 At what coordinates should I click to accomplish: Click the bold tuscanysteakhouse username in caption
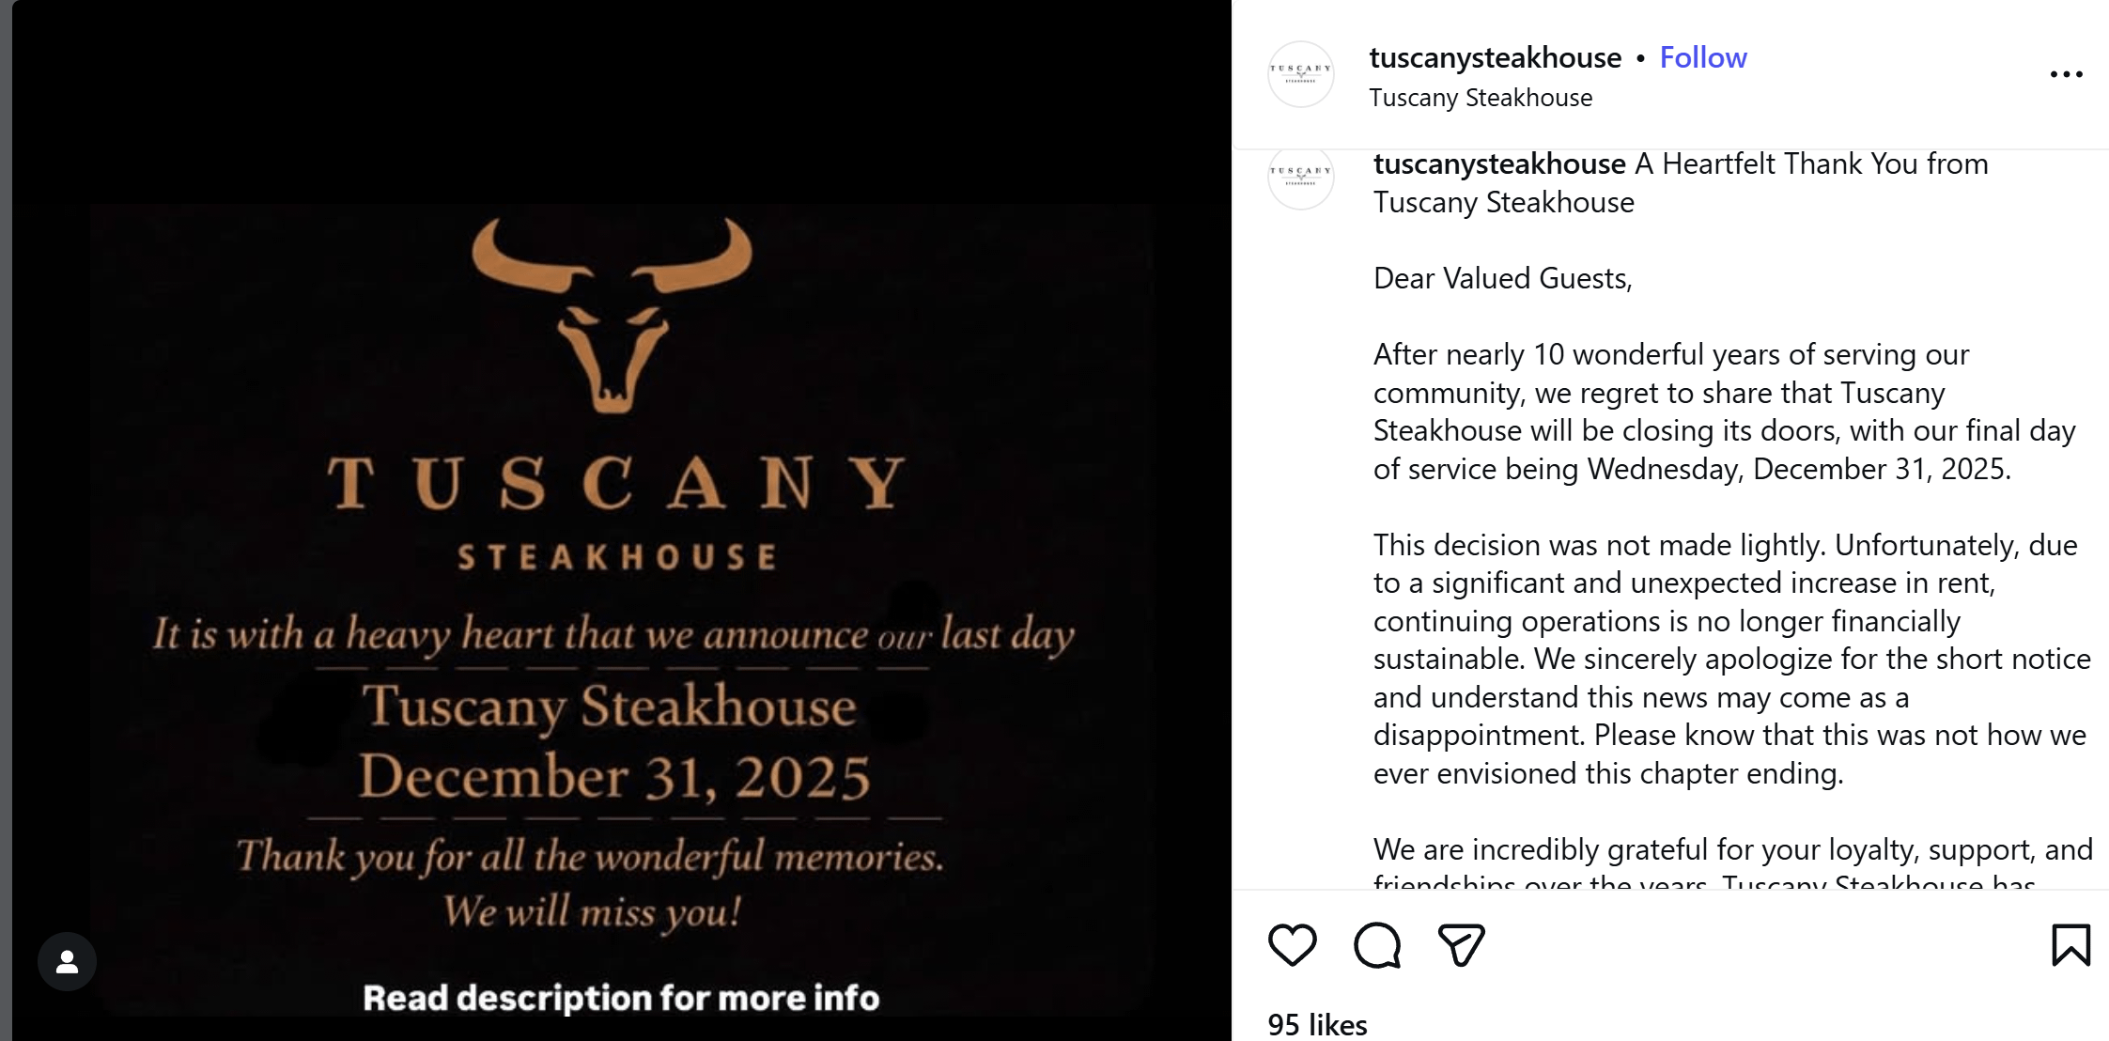tap(1498, 164)
